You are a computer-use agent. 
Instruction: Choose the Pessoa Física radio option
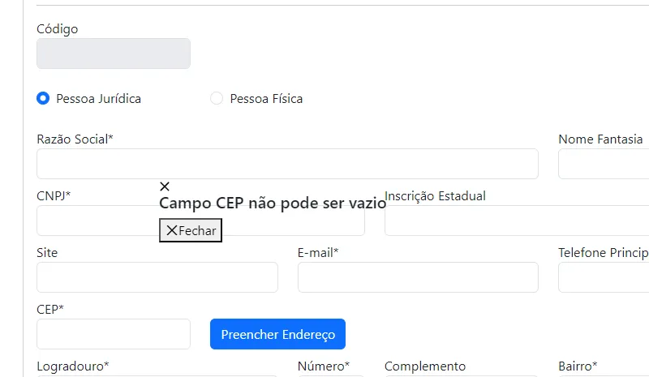217,98
